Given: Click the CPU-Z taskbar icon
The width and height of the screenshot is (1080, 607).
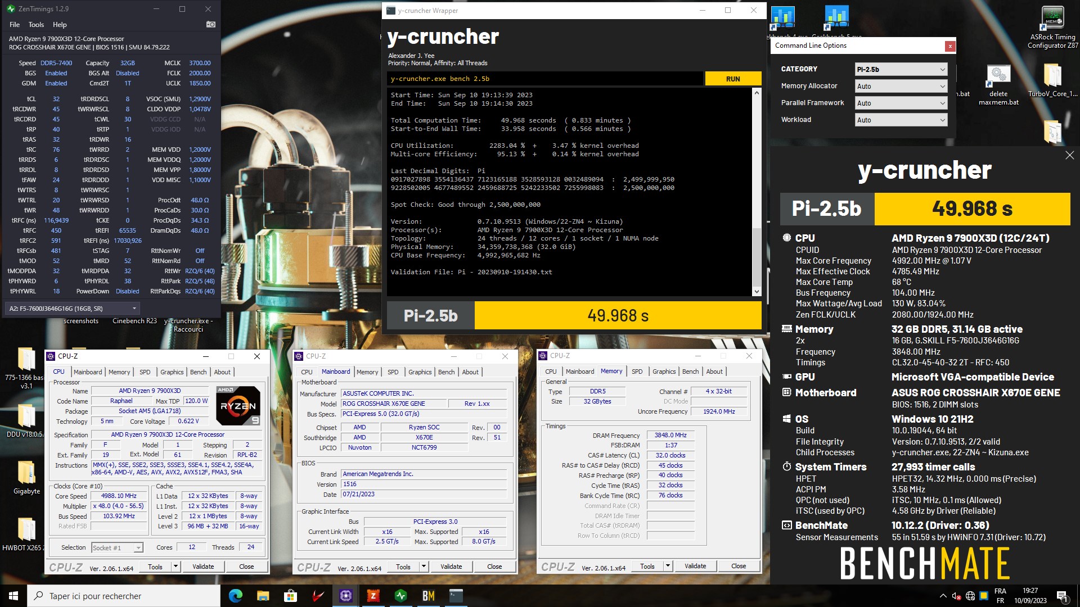Looking at the screenshot, I should (x=345, y=596).
